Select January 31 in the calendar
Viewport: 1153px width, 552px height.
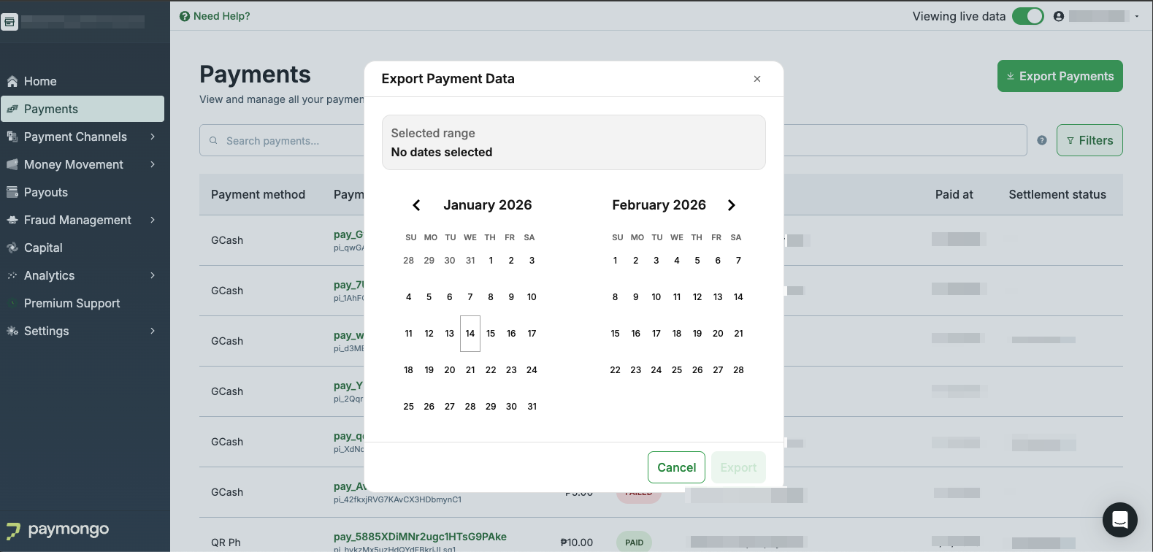click(x=532, y=407)
